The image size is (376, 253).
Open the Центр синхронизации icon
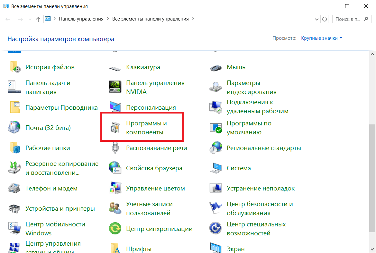(x=115, y=229)
